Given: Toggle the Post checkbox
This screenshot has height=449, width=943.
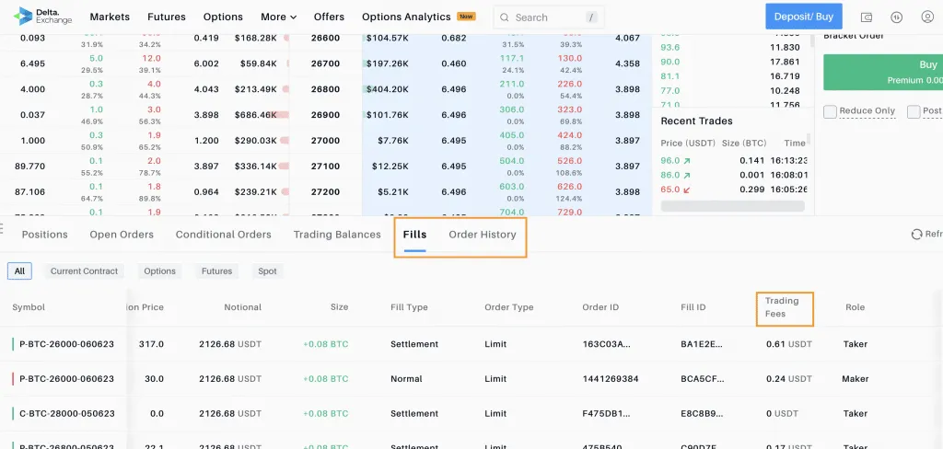Looking at the screenshot, I should click(914, 111).
